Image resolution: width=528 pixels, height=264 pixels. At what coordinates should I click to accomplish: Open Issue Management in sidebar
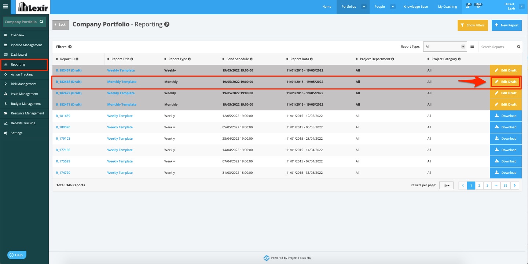click(x=24, y=94)
